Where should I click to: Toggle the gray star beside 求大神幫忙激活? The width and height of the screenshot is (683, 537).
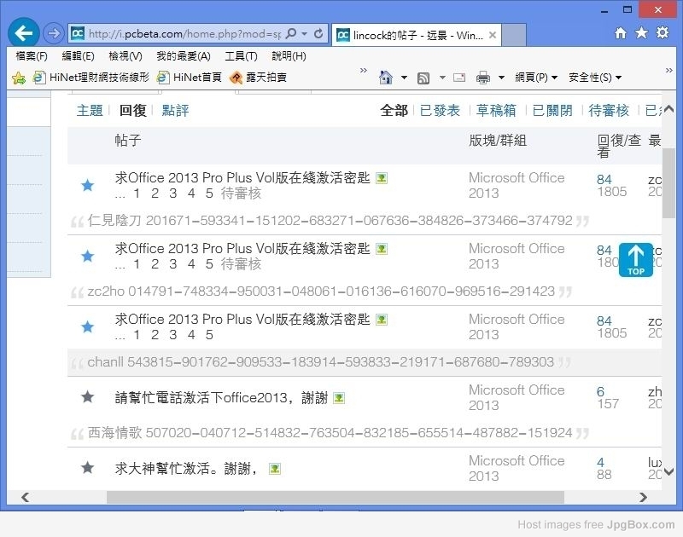[x=87, y=467]
